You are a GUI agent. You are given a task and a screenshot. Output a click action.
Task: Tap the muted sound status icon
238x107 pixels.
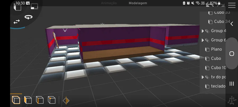[193, 3]
